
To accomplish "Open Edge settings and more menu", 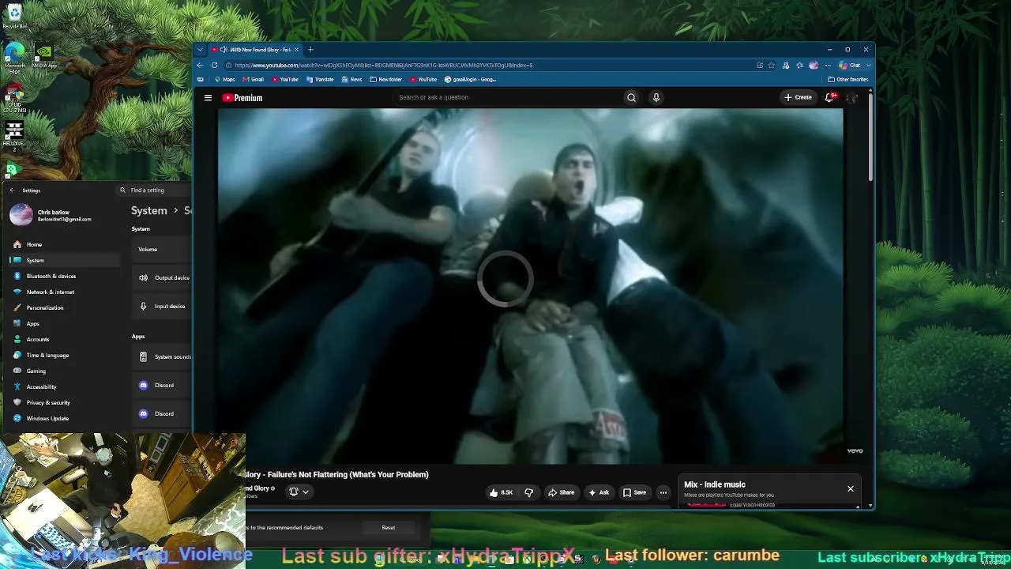I will point(828,66).
